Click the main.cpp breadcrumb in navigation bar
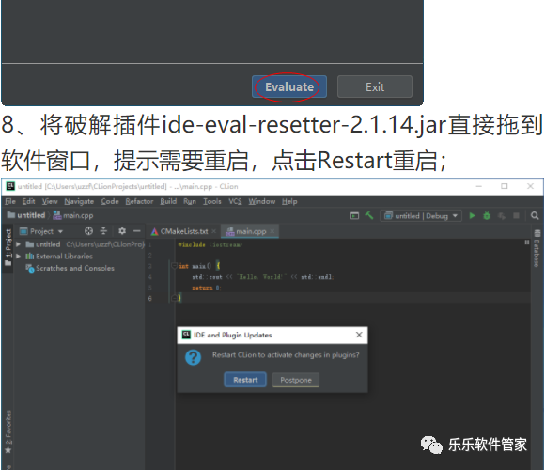Screen dimensions: 545x470 73,215
